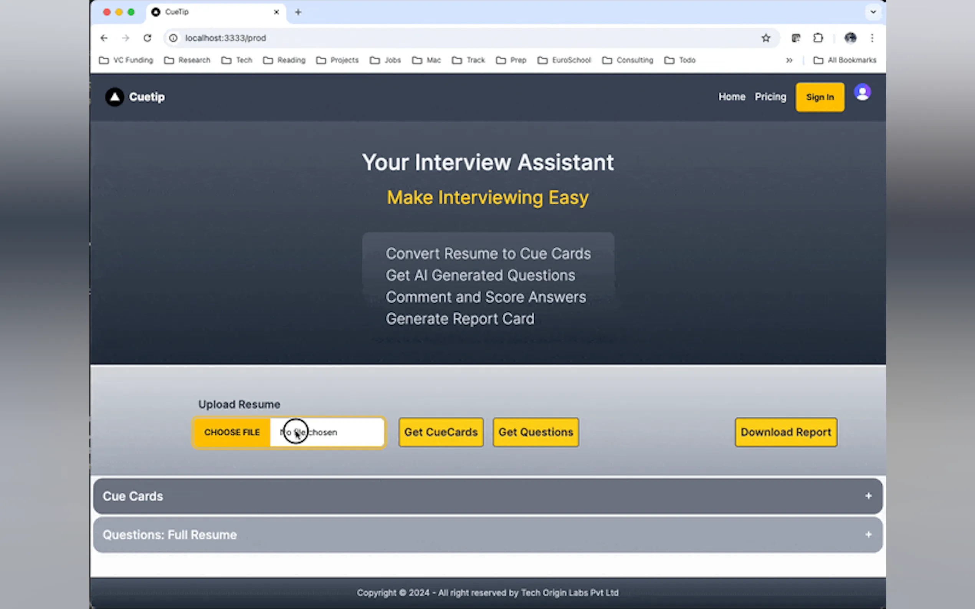Click the Cuetip triangle logo icon
This screenshot has width=975, height=609.
[x=115, y=97]
